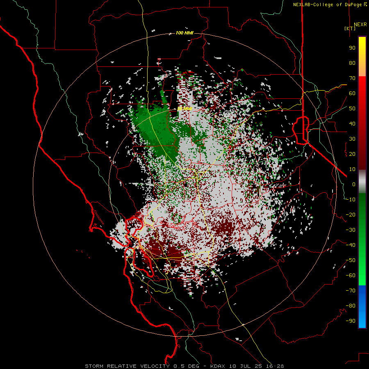Click the 90 value on the velocity scale
Image resolution: width=369 pixels, height=369 pixels.
point(352,48)
